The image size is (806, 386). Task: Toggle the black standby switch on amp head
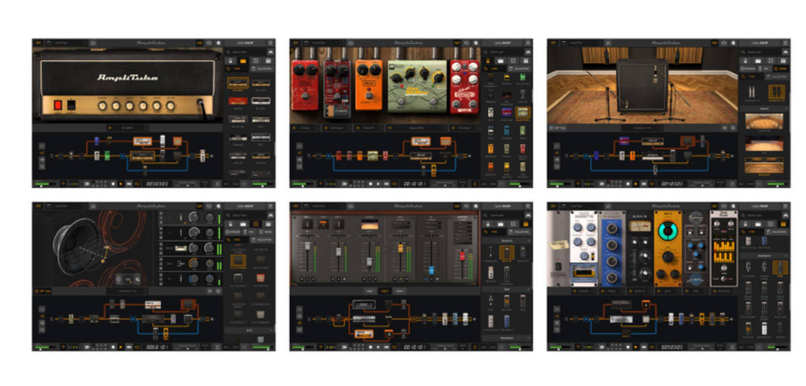(71, 105)
